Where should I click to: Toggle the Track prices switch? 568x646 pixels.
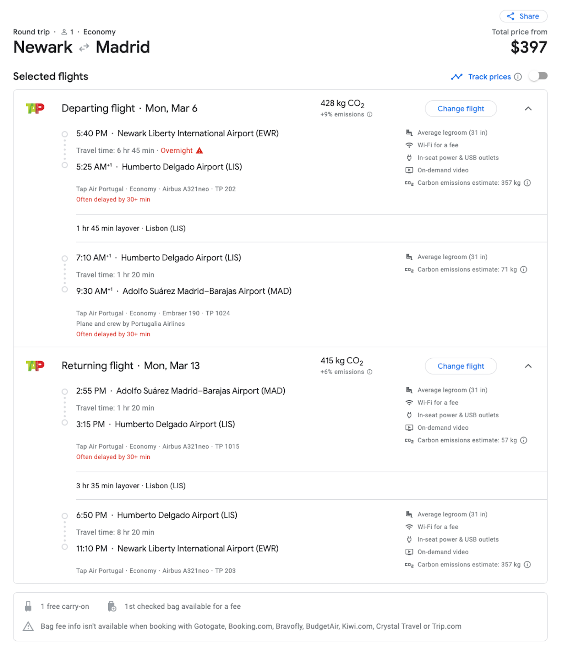[x=538, y=76]
